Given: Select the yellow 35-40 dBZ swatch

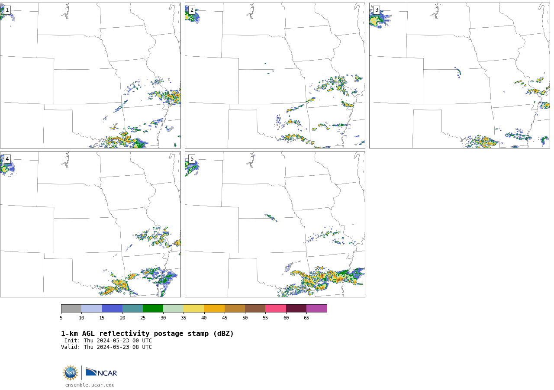Looking at the screenshot, I should (194, 309).
